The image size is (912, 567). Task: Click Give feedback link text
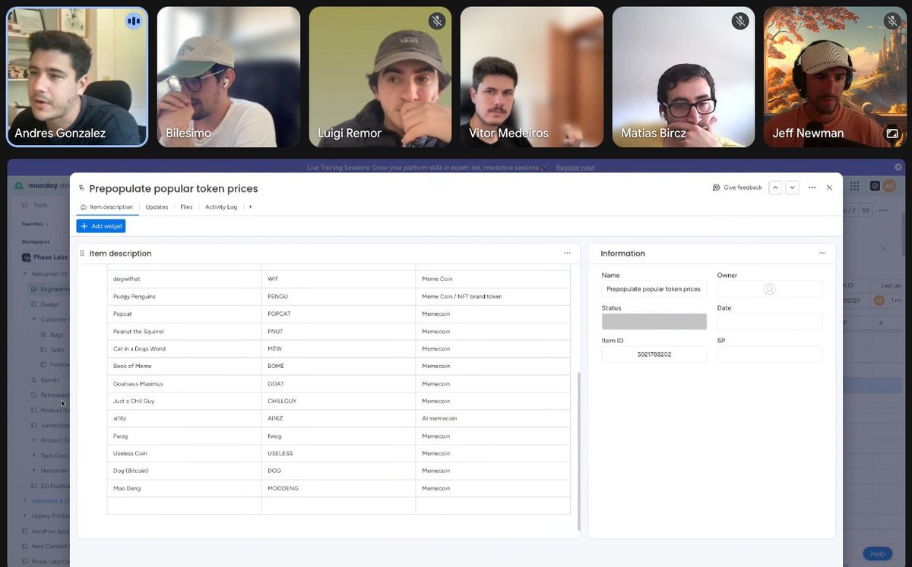[743, 187]
